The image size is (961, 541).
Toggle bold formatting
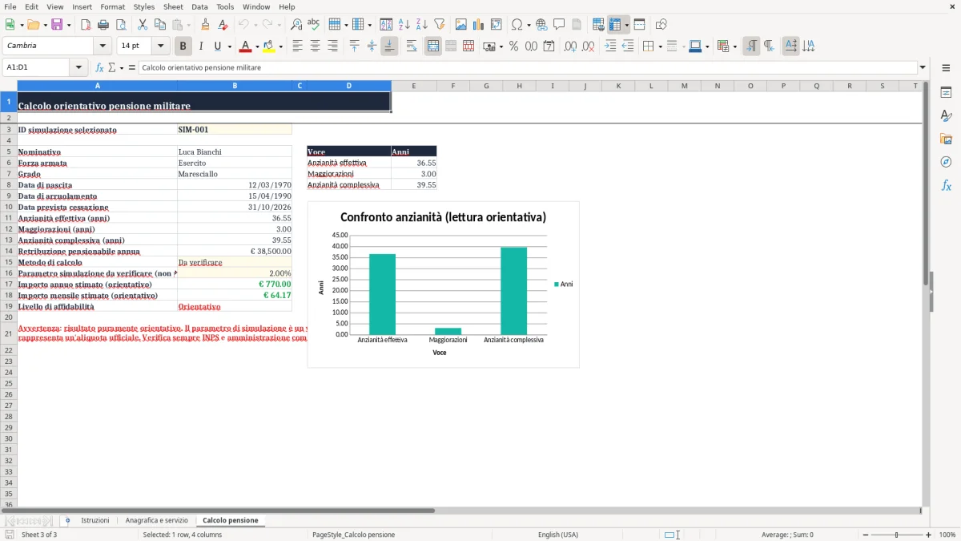pos(183,46)
